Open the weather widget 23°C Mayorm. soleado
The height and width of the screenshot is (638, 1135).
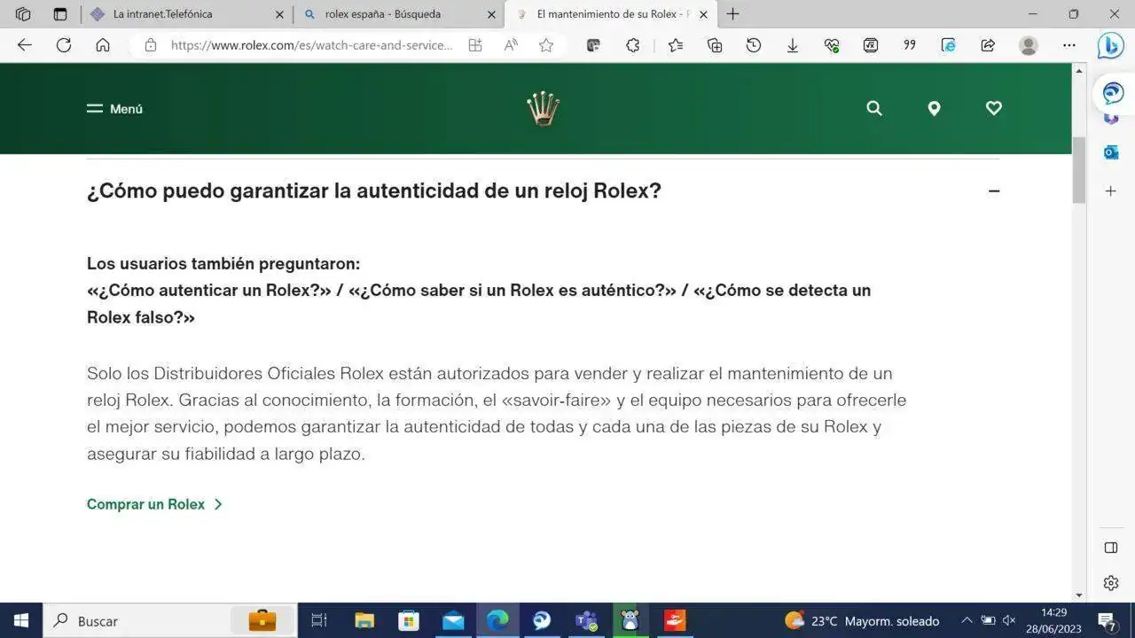pyautogui.click(x=862, y=620)
